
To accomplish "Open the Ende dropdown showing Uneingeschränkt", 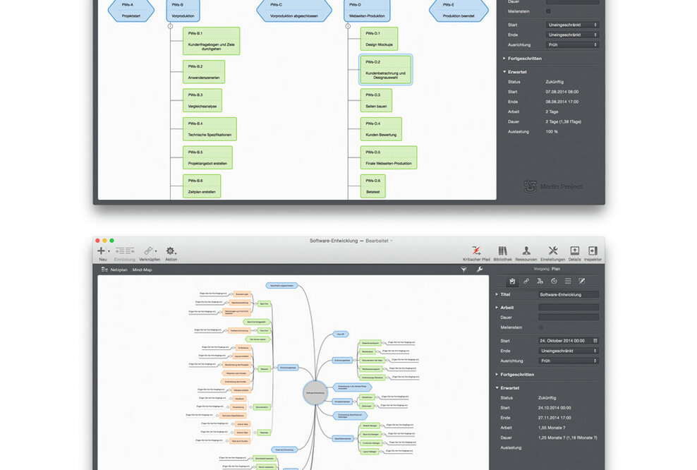I will pos(569,351).
